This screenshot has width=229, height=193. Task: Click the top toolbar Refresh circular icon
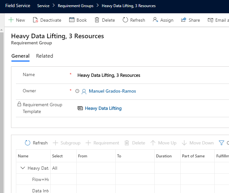pyautogui.click(x=125, y=20)
